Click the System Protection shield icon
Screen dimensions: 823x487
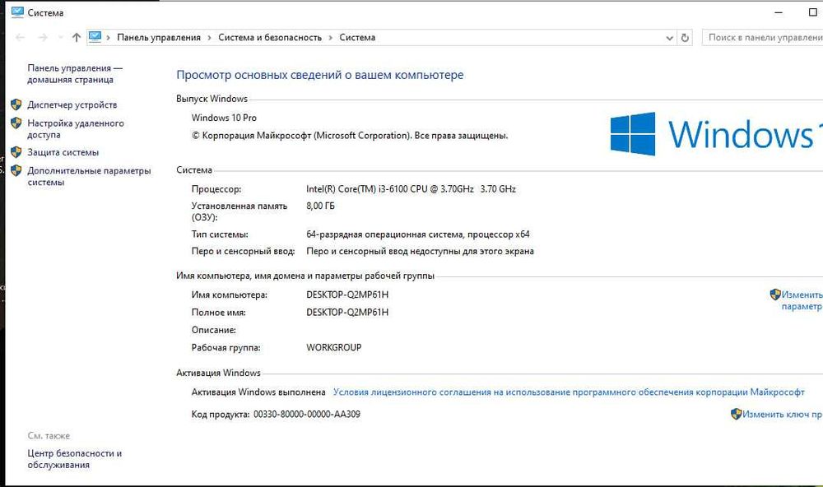pos(16,152)
